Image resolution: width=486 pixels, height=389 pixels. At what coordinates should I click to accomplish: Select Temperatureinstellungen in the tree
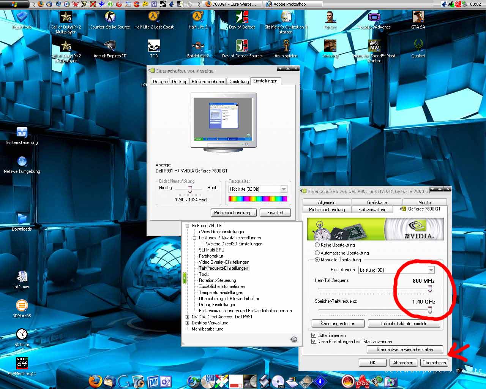pos(221,293)
